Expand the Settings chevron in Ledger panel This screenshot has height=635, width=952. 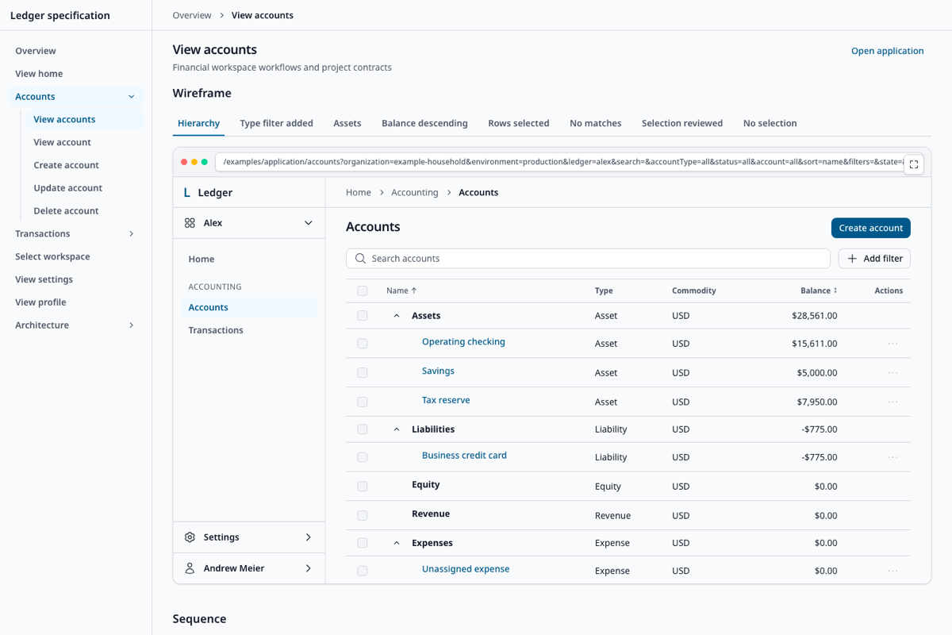309,537
